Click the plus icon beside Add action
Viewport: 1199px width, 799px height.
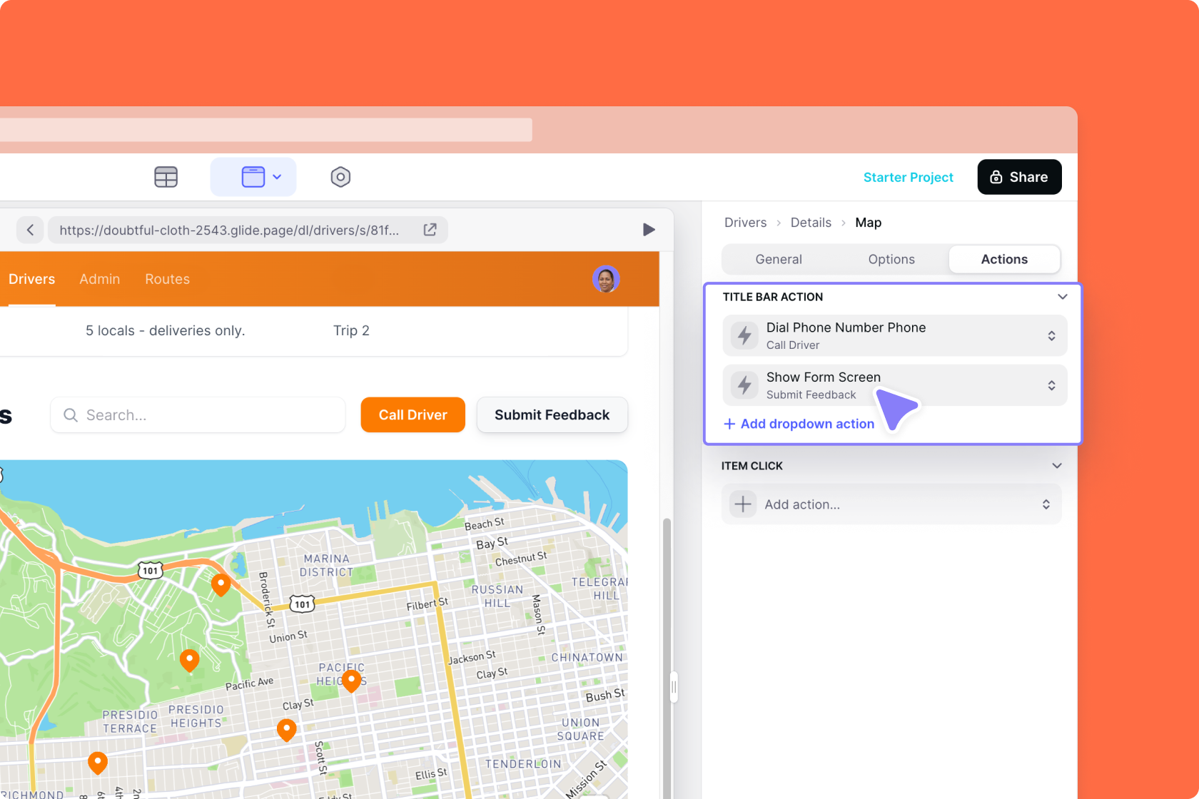pos(743,504)
